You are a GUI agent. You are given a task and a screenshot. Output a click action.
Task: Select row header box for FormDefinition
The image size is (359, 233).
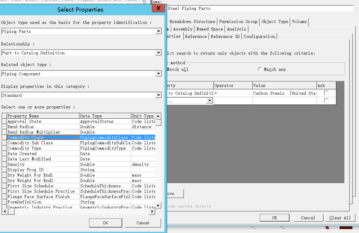pyautogui.click(x=4, y=202)
